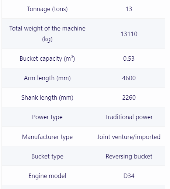Click the Bucket type label cell
Viewport: 170px width, 189px height.
pyautogui.click(x=47, y=156)
